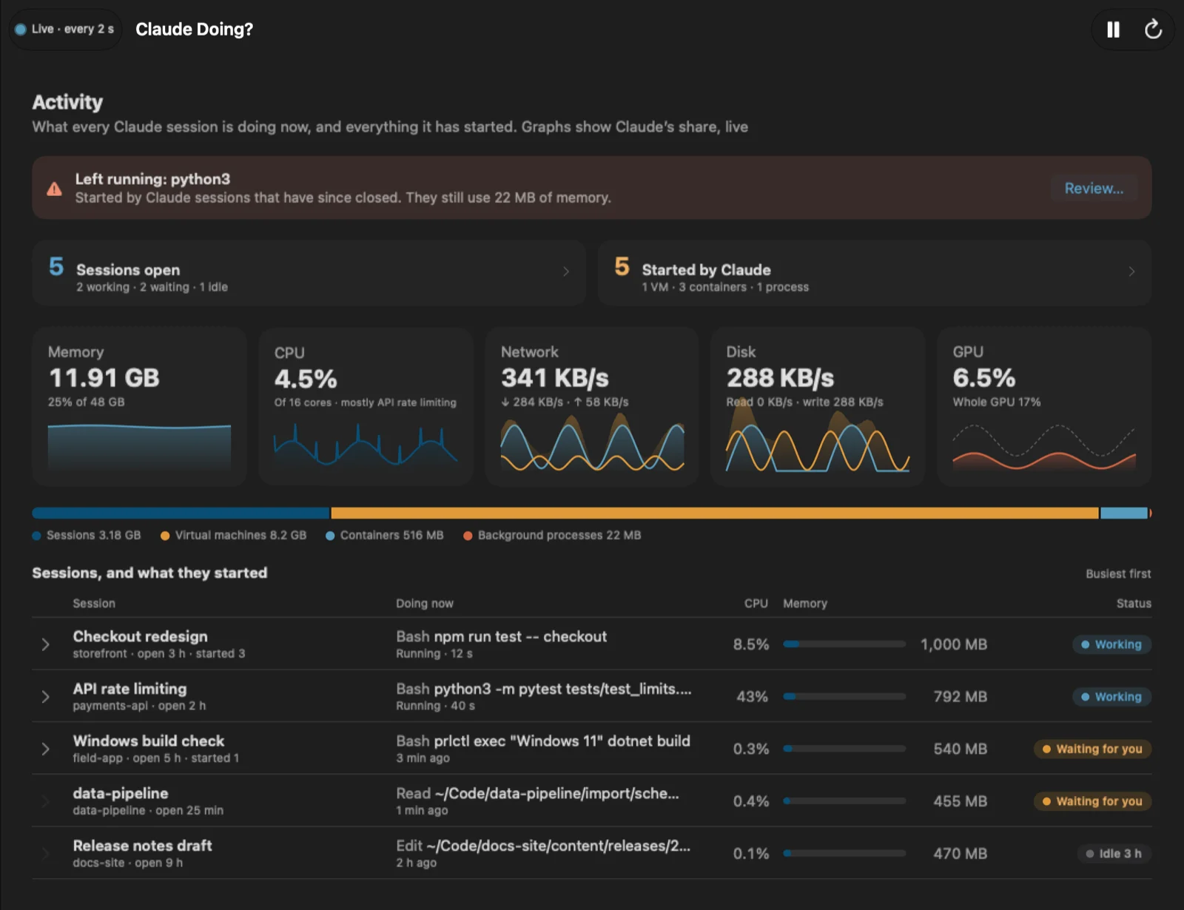Click the Containers 516 MB legend entry

[385, 535]
